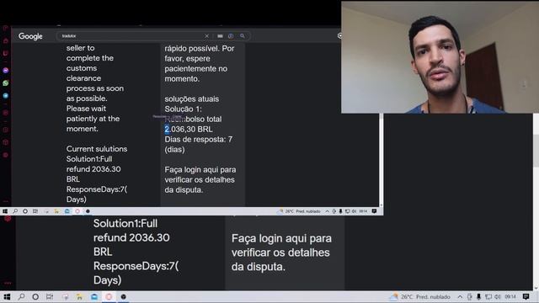This screenshot has height=303, width=539.
Task: Clear the Google search box with X
Action: pyautogui.click(x=206, y=35)
